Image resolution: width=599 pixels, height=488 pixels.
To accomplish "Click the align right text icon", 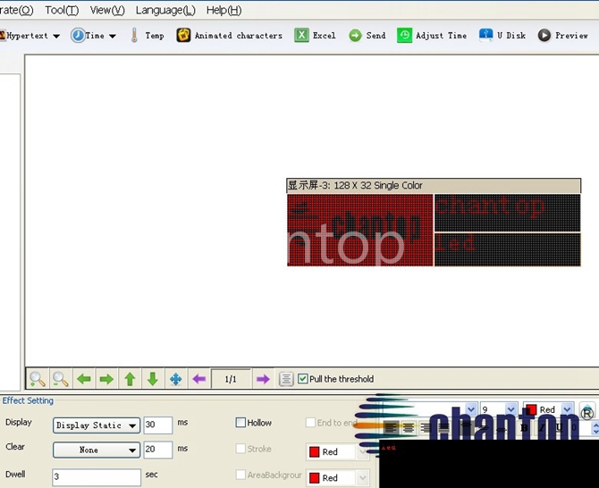I will 426,427.
